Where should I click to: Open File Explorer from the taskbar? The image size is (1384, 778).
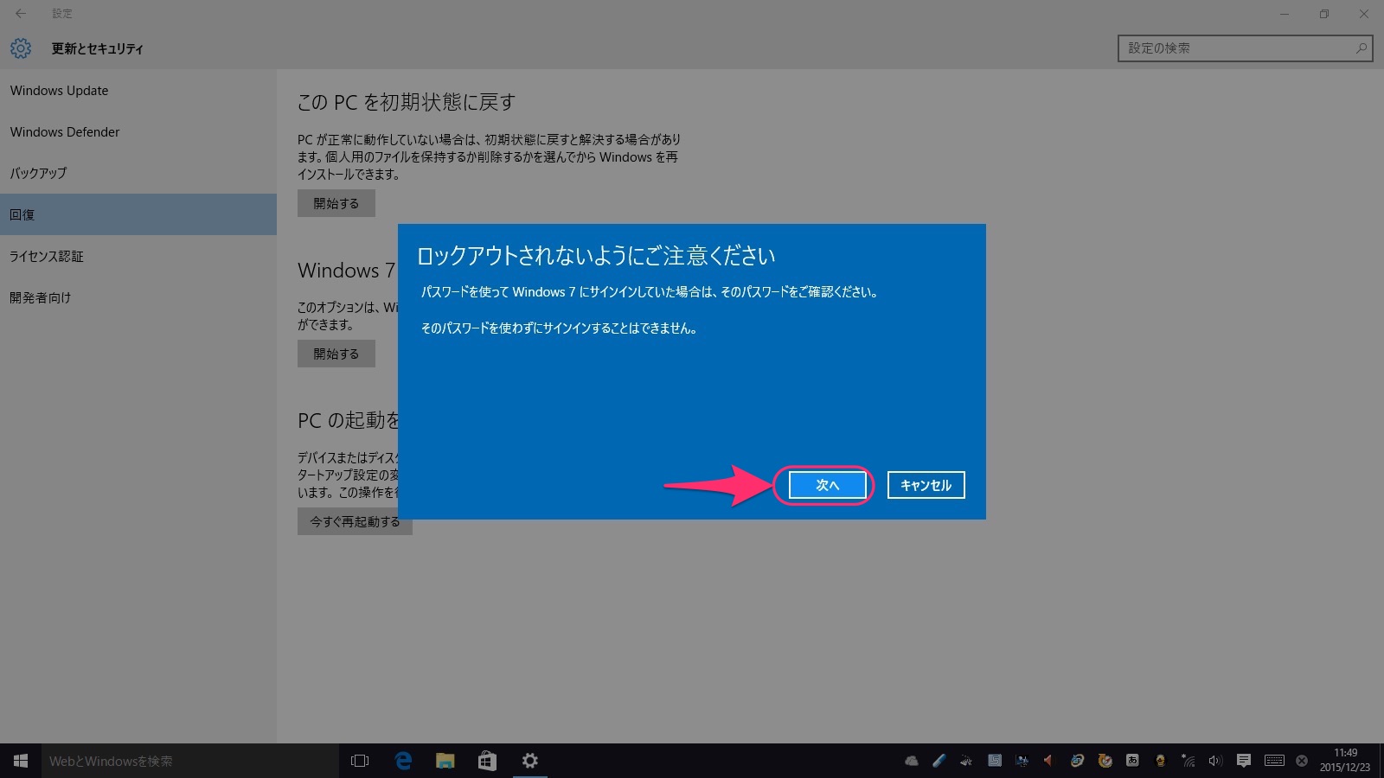(445, 761)
